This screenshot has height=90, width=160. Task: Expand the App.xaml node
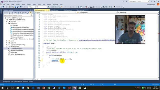pyautogui.click(x=7, y=43)
